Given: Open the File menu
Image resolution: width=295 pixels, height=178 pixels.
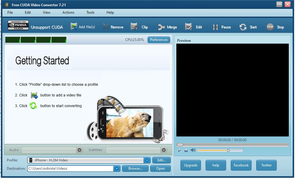Looking at the screenshot, I should [x=10, y=12].
